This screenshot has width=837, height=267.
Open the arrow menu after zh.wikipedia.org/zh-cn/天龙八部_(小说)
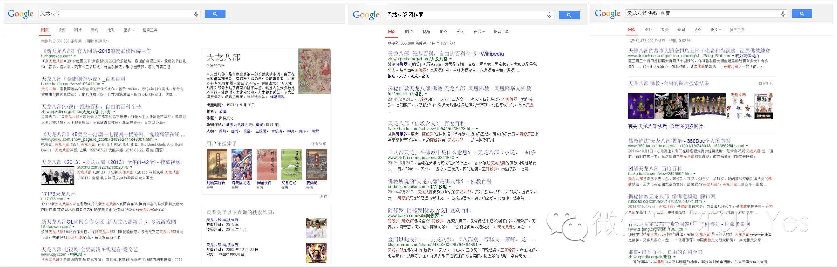pyautogui.click(x=114, y=112)
